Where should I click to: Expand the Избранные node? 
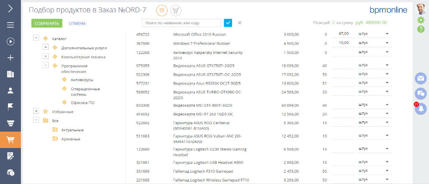[36, 111]
